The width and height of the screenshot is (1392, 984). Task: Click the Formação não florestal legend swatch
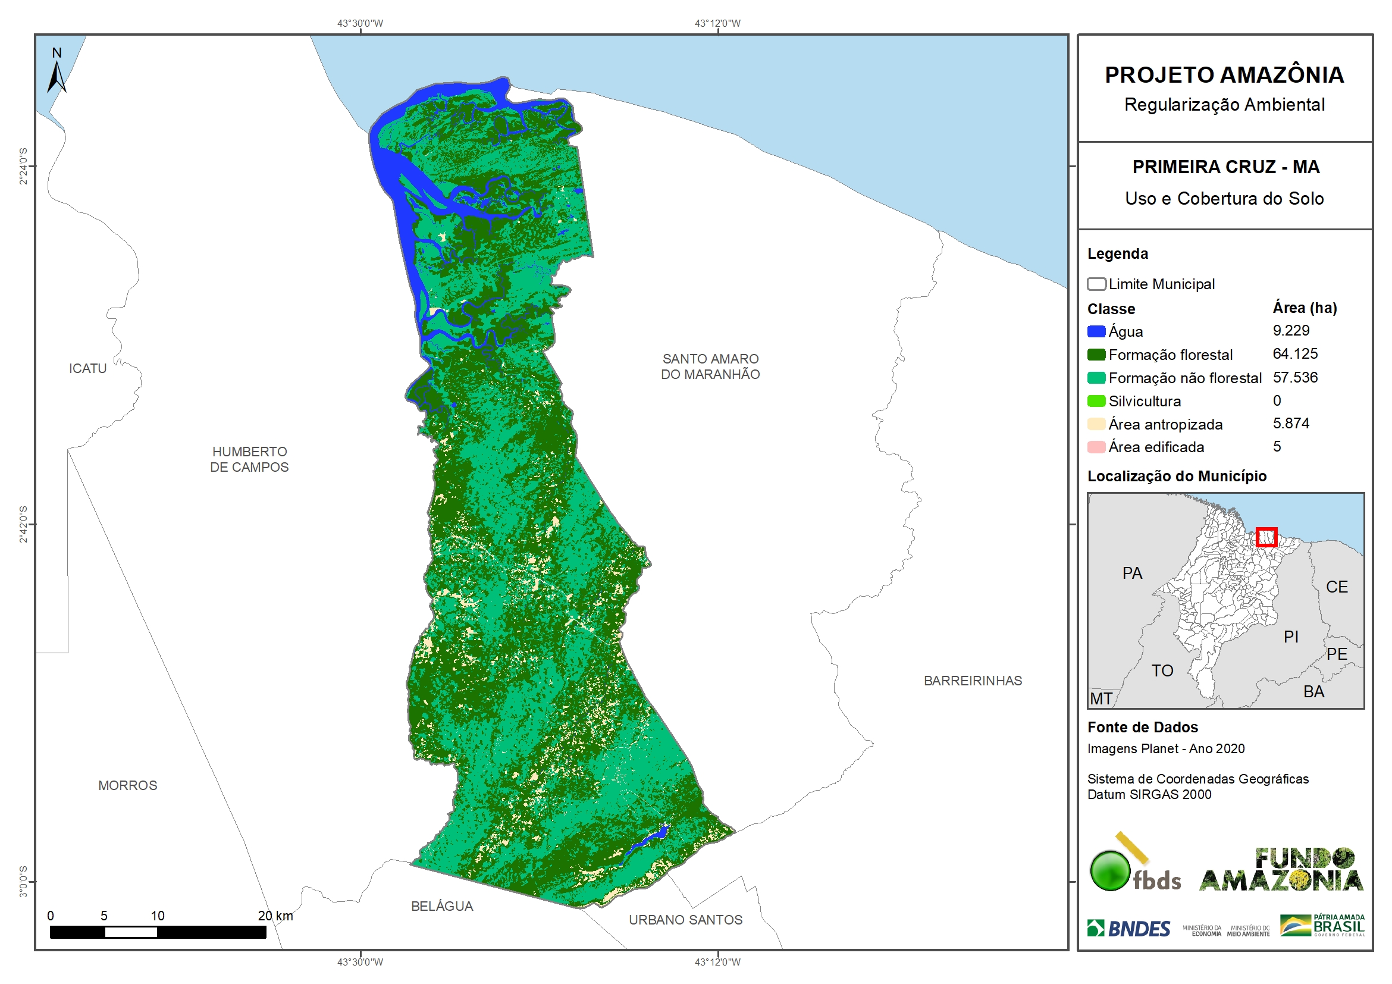[x=1096, y=378]
